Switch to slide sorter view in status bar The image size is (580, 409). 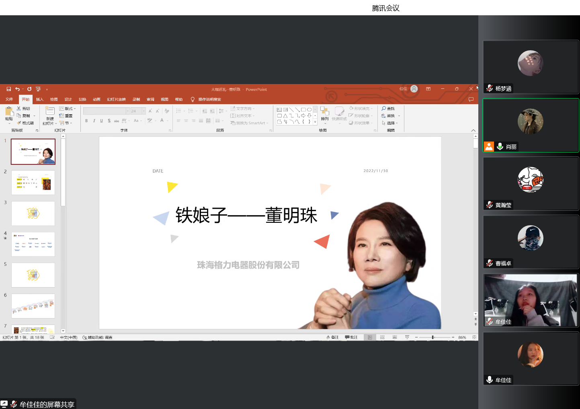pyautogui.click(x=382, y=337)
